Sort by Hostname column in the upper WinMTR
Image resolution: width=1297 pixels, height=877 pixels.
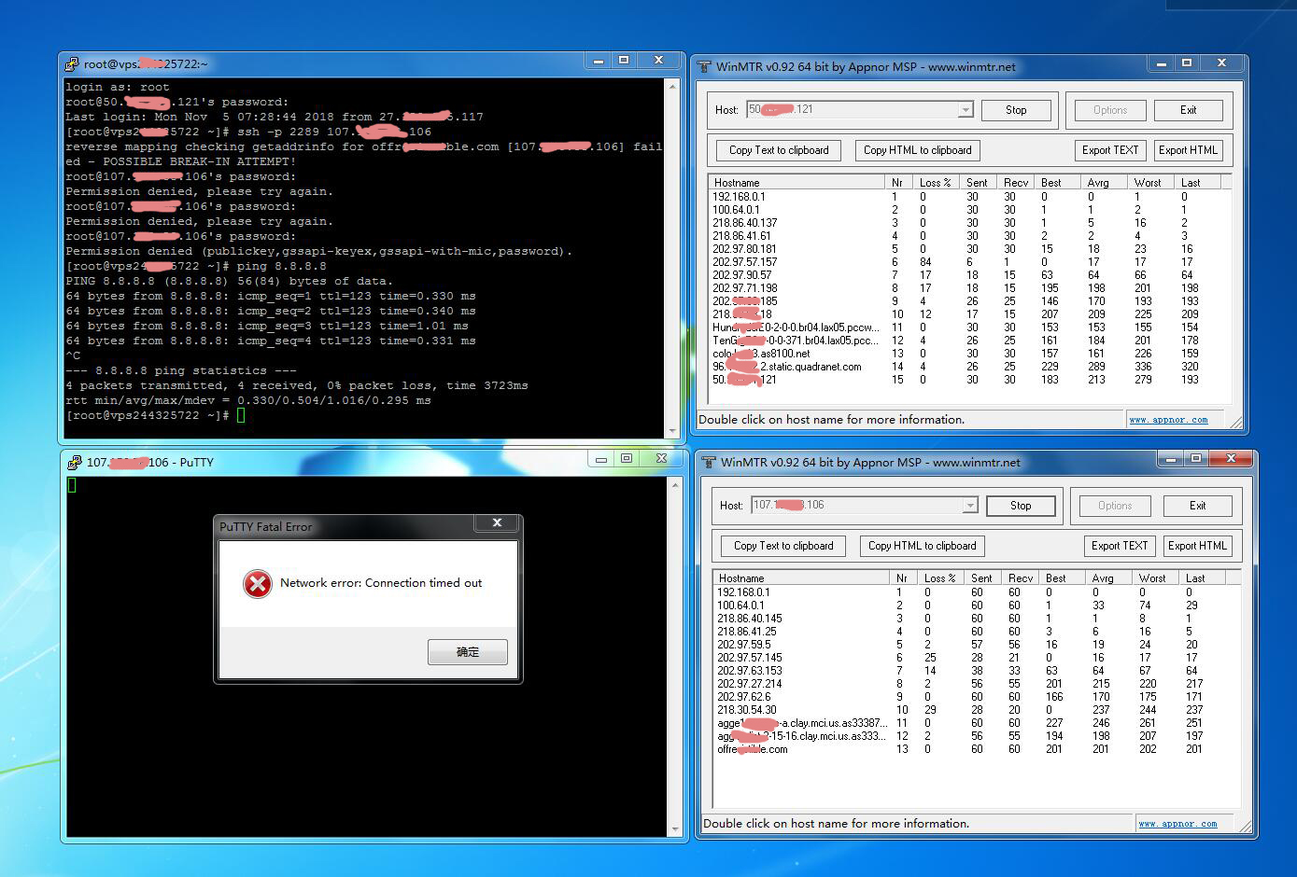click(797, 183)
